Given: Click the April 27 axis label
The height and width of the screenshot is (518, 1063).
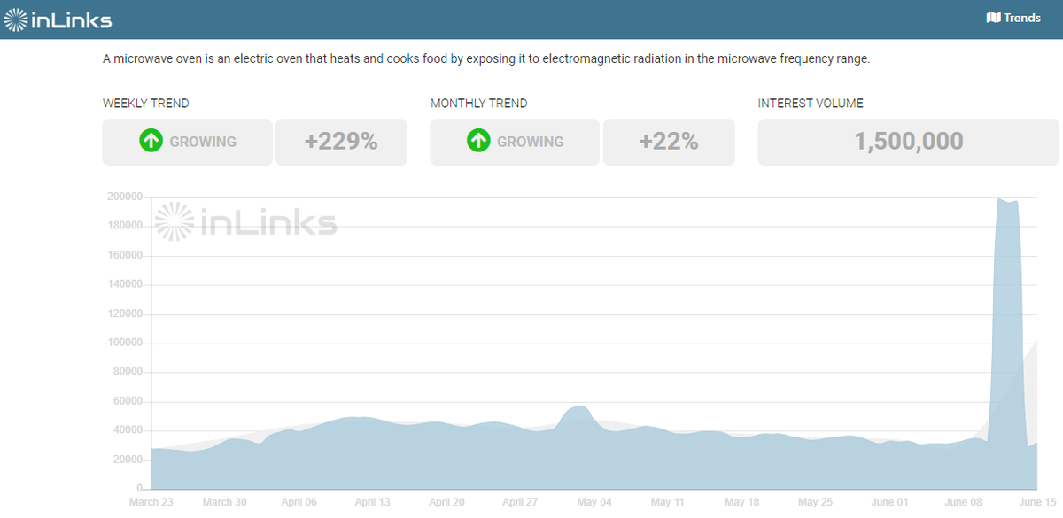Looking at the screenshot, I should [x=520, y=502].
